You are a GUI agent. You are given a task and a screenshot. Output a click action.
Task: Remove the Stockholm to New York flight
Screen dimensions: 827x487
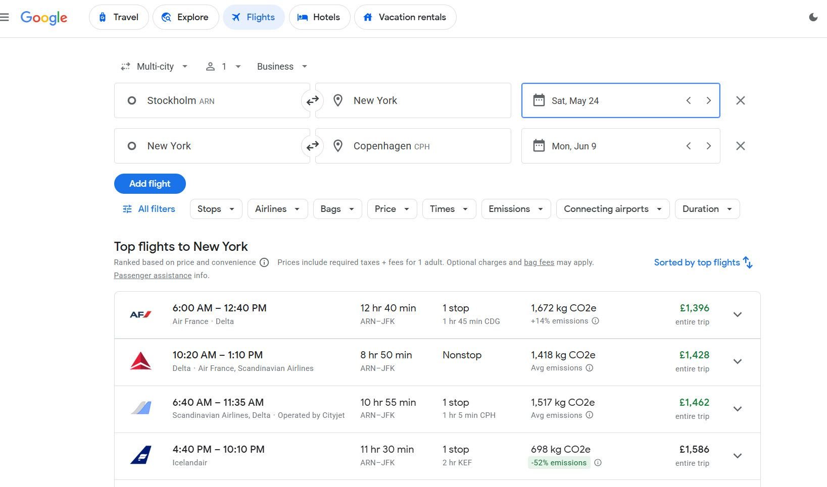pyautogui.click(x=740, y=100)
